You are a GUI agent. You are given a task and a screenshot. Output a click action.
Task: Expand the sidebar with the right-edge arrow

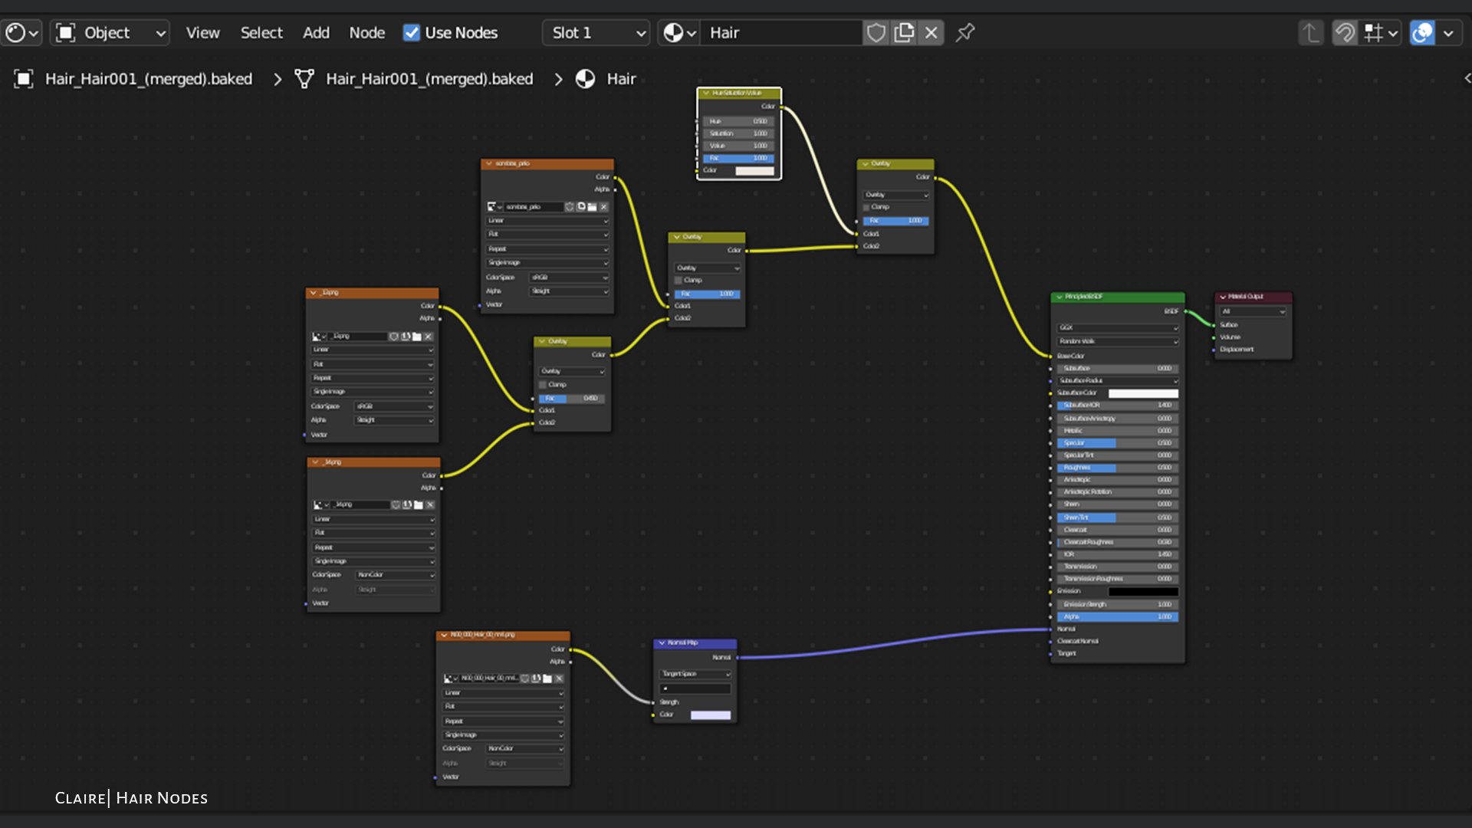point(1467,78)
